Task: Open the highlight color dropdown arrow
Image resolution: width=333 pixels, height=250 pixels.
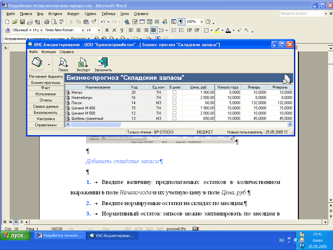Action: (222, 30)
